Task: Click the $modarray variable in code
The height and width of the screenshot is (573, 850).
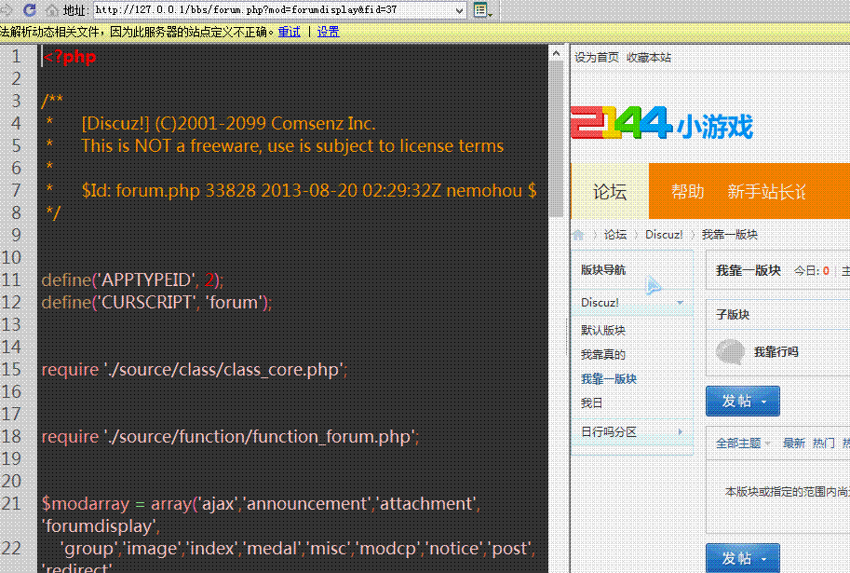Action: coord(86,504)
